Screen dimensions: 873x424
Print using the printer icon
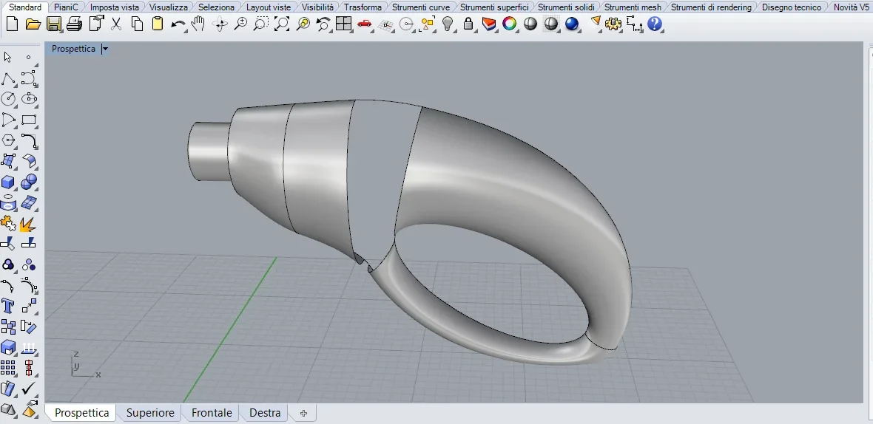(74, 24)
